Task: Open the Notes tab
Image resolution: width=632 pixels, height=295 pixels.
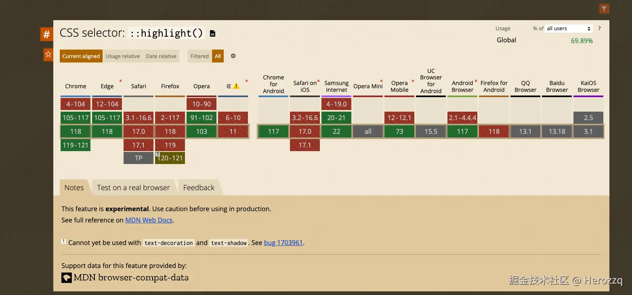Action: (x=74, y=187)
